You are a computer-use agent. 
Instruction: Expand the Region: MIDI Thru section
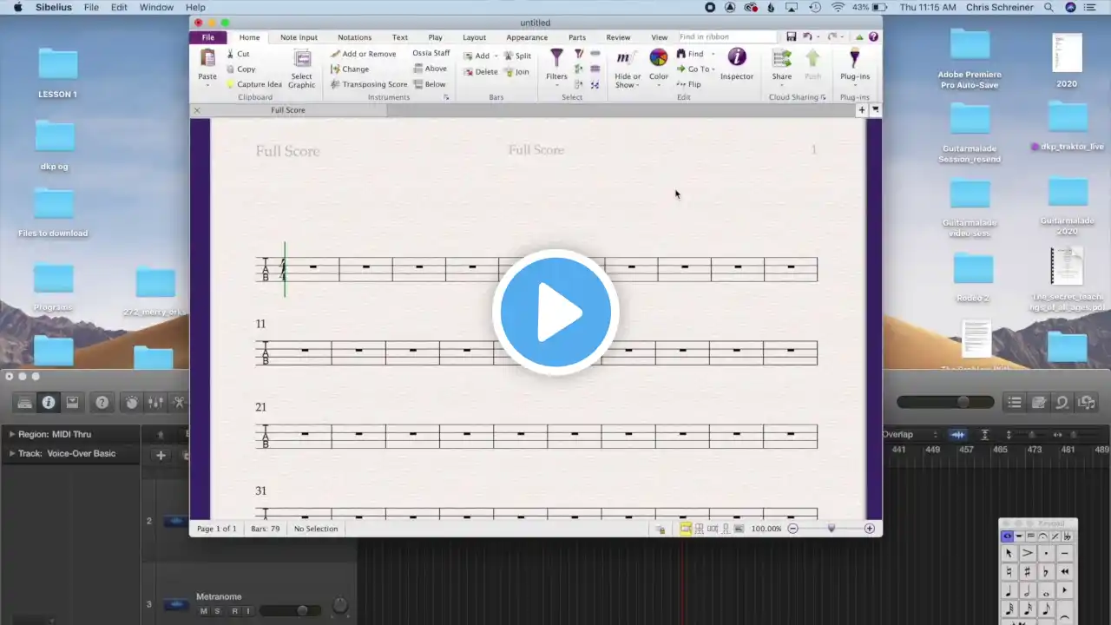point(12,434)
